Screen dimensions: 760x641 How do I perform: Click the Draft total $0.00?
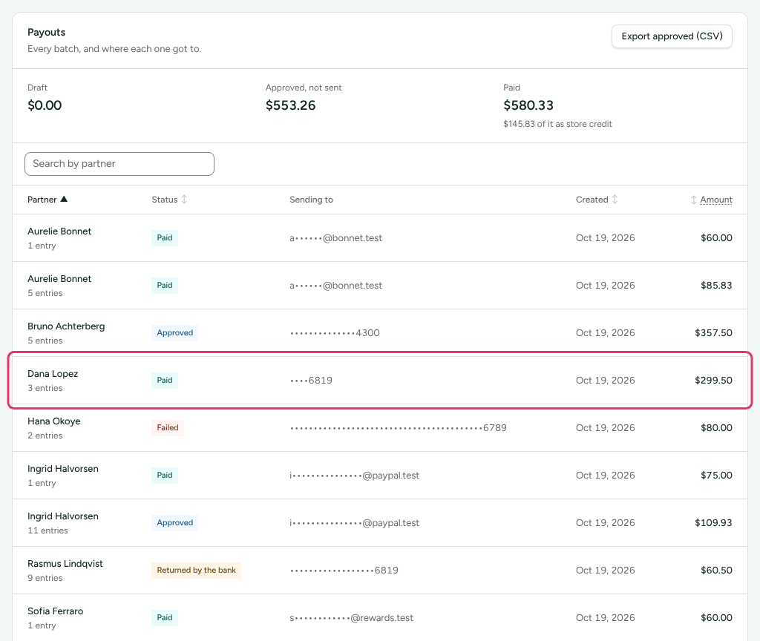[x=45, y=105]
